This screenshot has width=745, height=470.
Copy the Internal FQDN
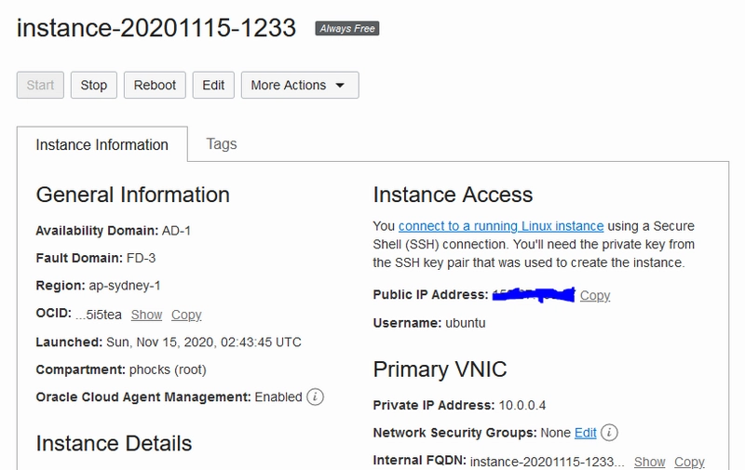pyautogui.click(x=689, y=462)
